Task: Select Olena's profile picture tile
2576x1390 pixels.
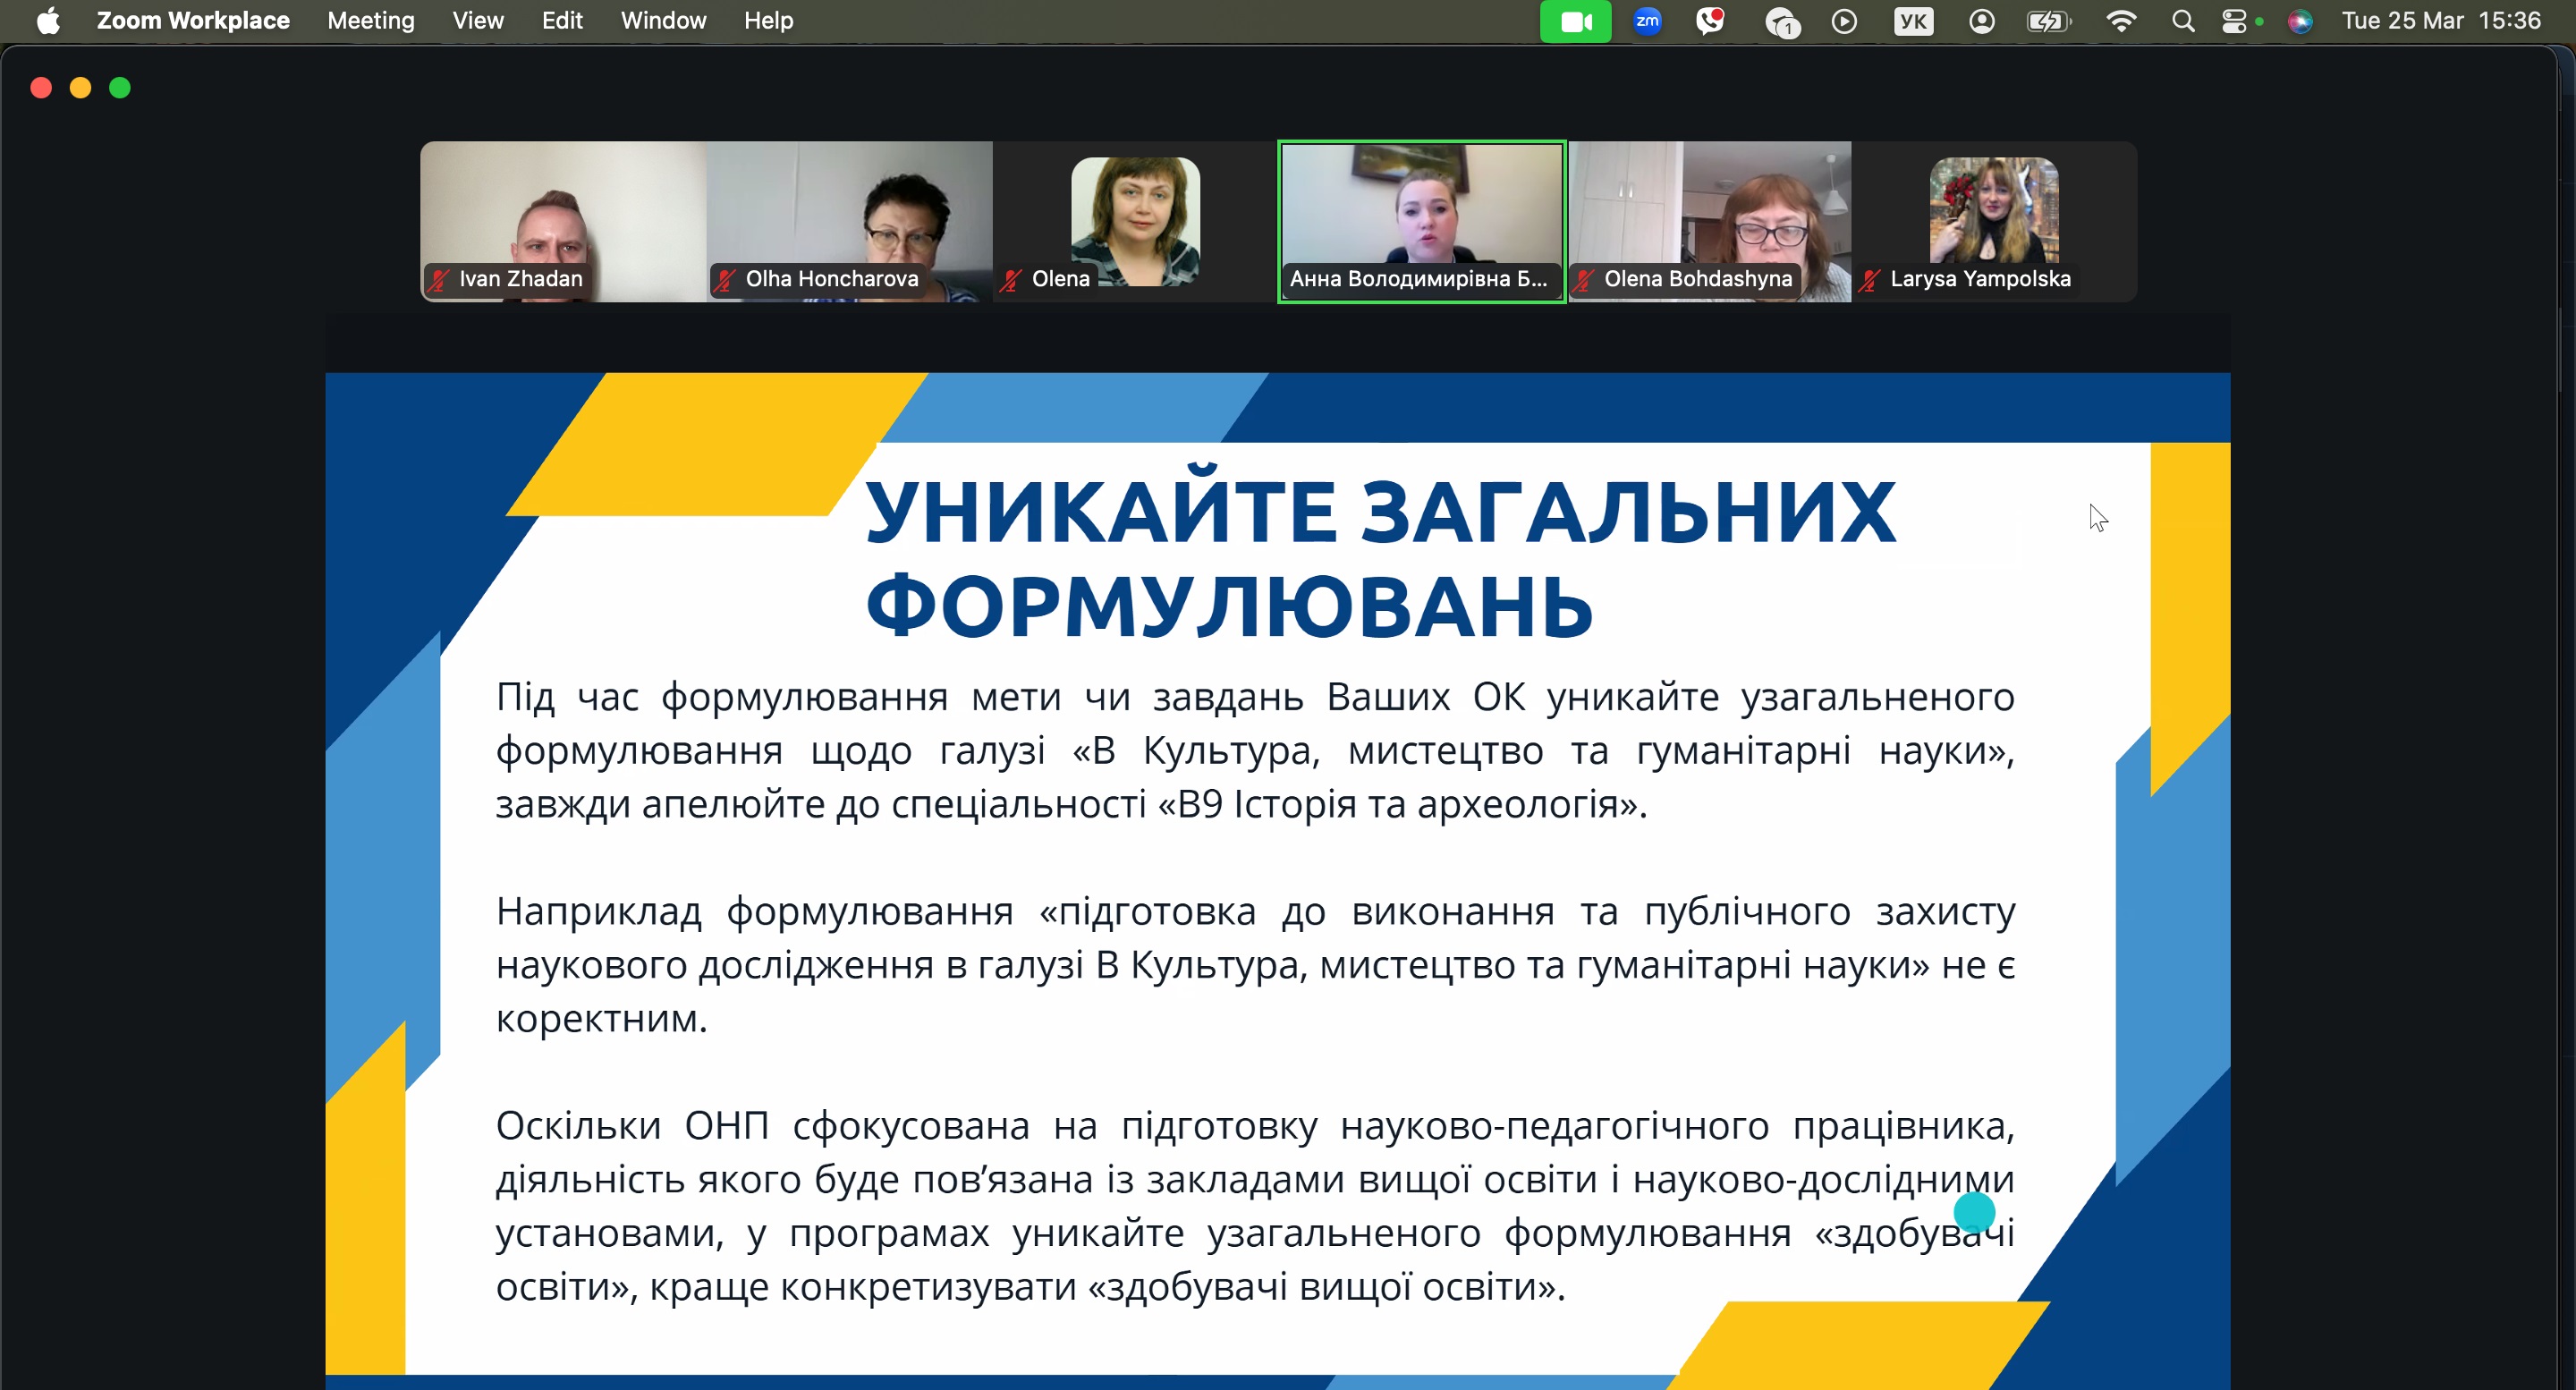Action: 1135,221
